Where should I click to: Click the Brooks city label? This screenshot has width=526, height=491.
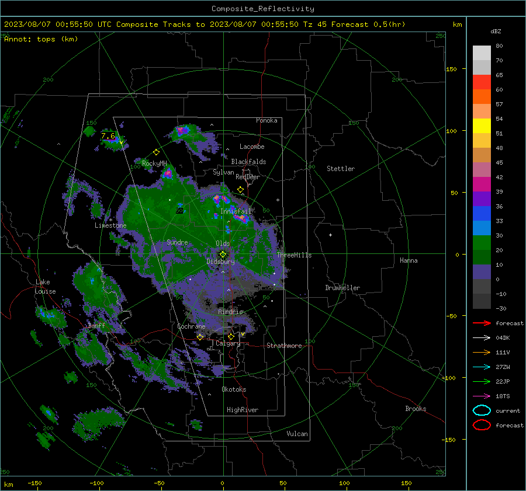(416, 409)
